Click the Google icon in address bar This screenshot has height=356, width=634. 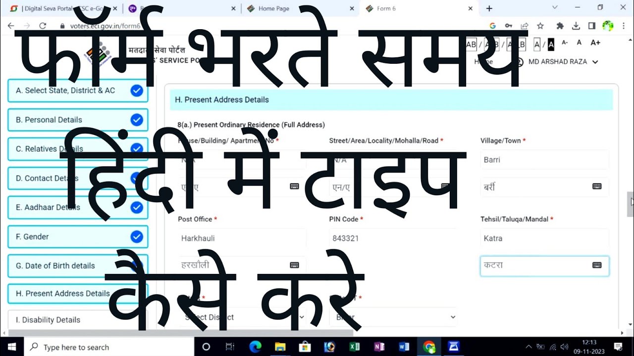click(x=493, y=26)
